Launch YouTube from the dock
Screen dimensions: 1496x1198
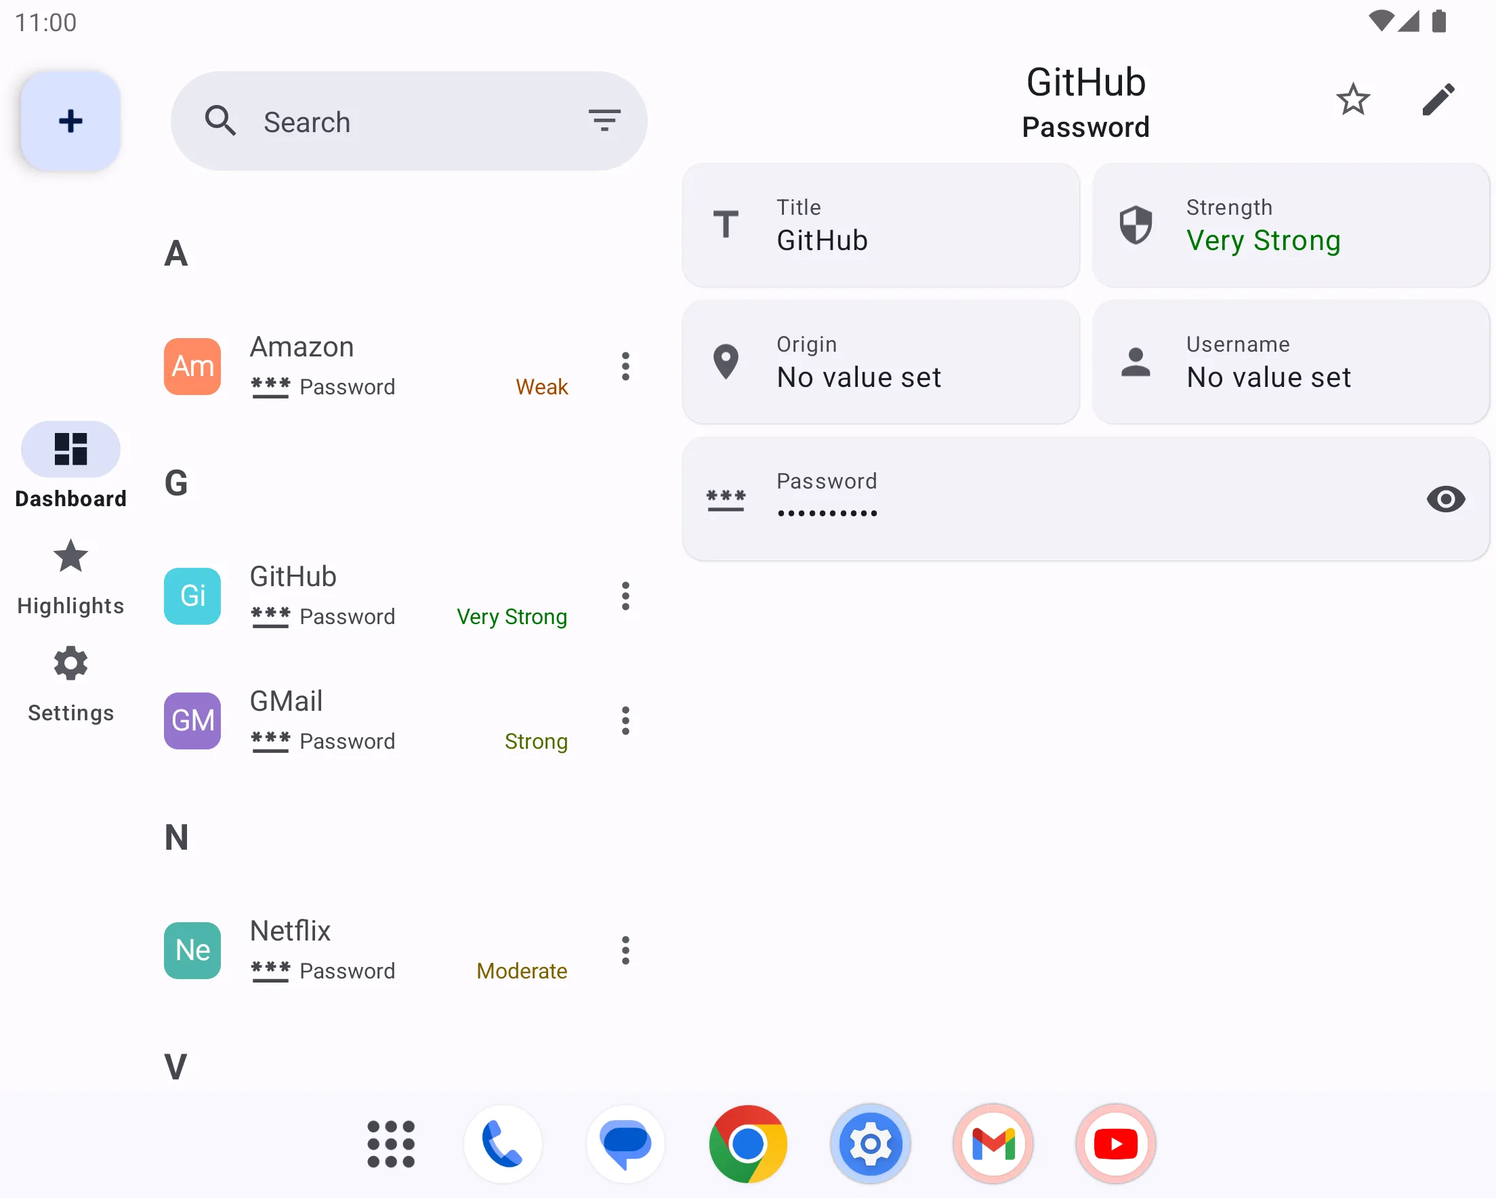(1115, 1144)
